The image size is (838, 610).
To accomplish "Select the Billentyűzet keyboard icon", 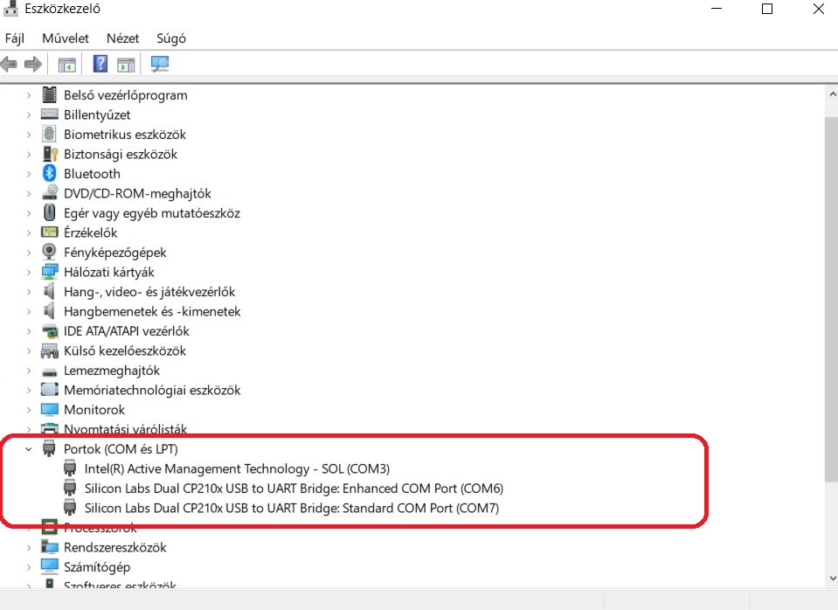I will coord(49,114).
